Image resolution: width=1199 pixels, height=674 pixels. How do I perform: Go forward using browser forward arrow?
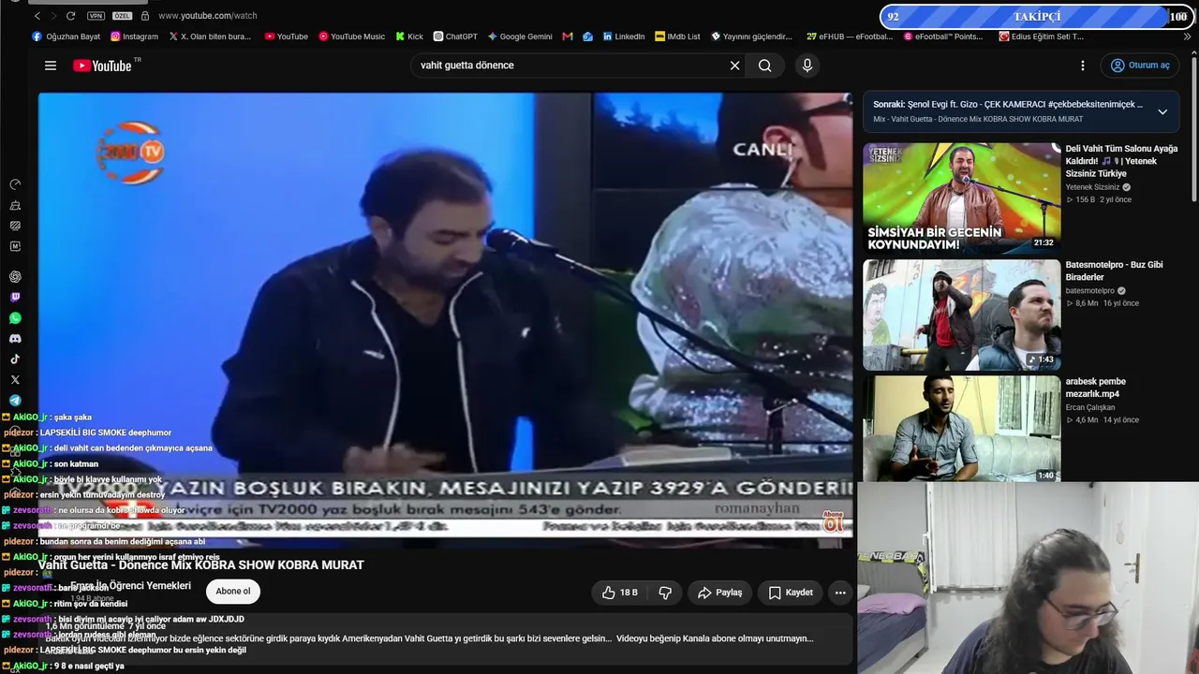[54, 16]
